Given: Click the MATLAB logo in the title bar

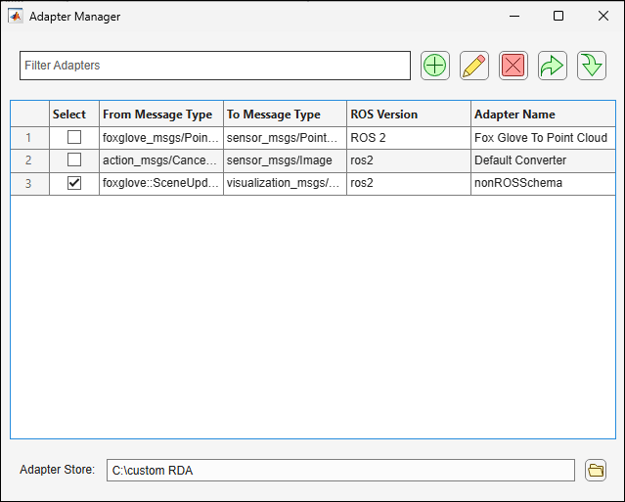Looking at the screenshot, I should pos(16,17).
